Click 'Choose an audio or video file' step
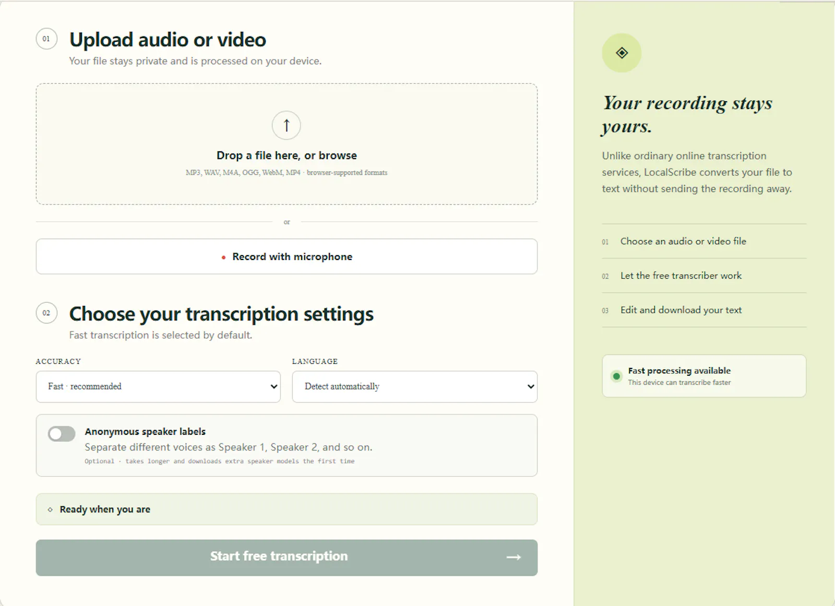This screenshot has width=835, height=606. [704, 241]
